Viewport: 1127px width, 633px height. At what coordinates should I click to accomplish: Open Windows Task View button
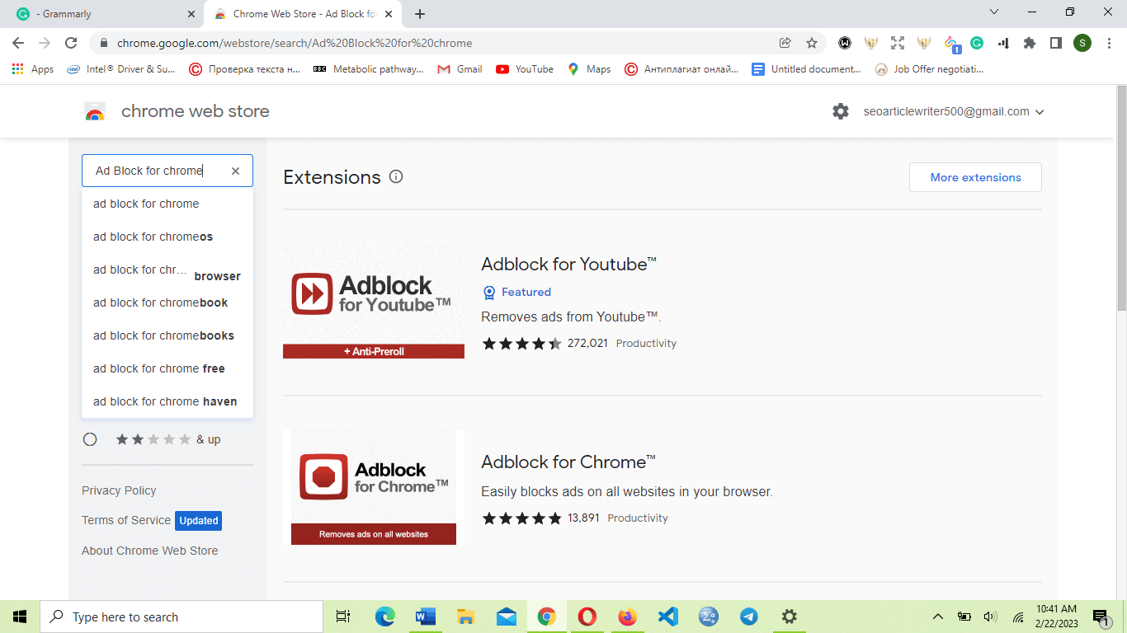pos(343,617)
